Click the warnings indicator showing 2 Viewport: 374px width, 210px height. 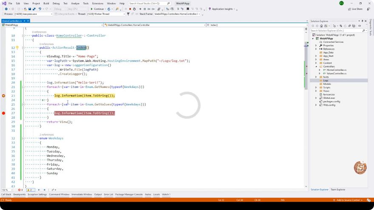click(x=30, y=190)
